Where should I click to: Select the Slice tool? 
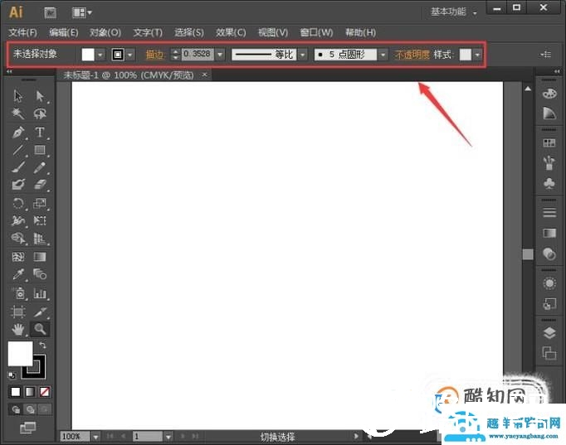pos(40,312)
